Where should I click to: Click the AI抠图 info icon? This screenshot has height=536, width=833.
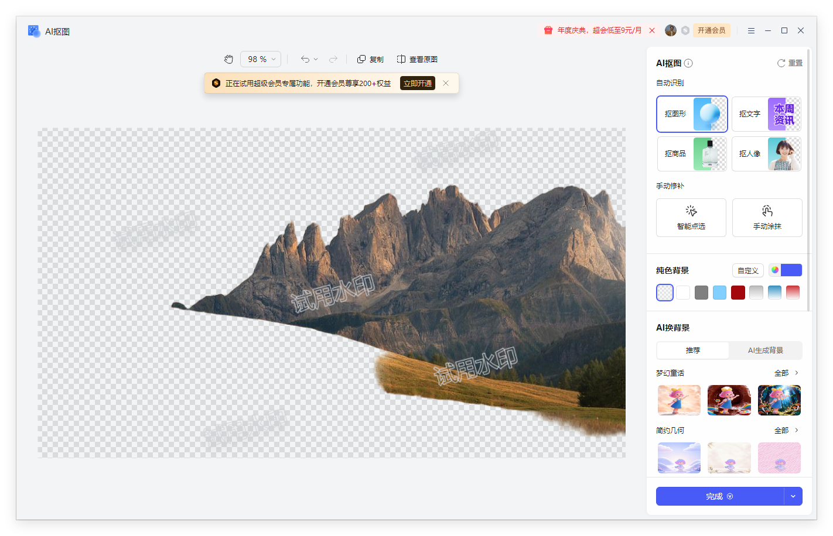[689, 63]
